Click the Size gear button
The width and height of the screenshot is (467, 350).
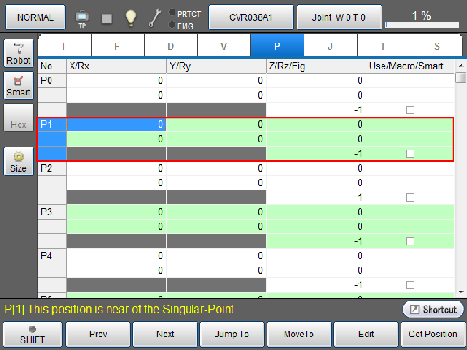[x=19, y=161]
